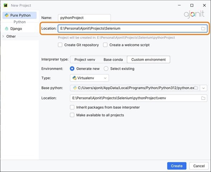Click the Virtualenv python icon in Type dropdown
Screen dimensions: 211x172
coord(75,78)
